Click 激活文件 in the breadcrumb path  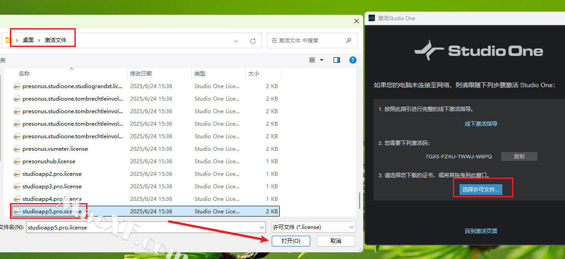(56, 40)
